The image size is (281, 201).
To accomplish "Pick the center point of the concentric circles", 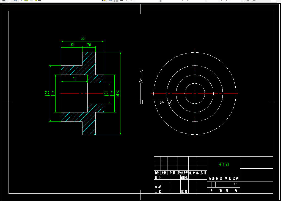I will pos(195,94).
